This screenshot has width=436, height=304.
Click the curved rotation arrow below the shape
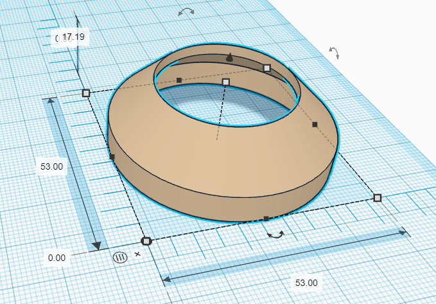275,235
